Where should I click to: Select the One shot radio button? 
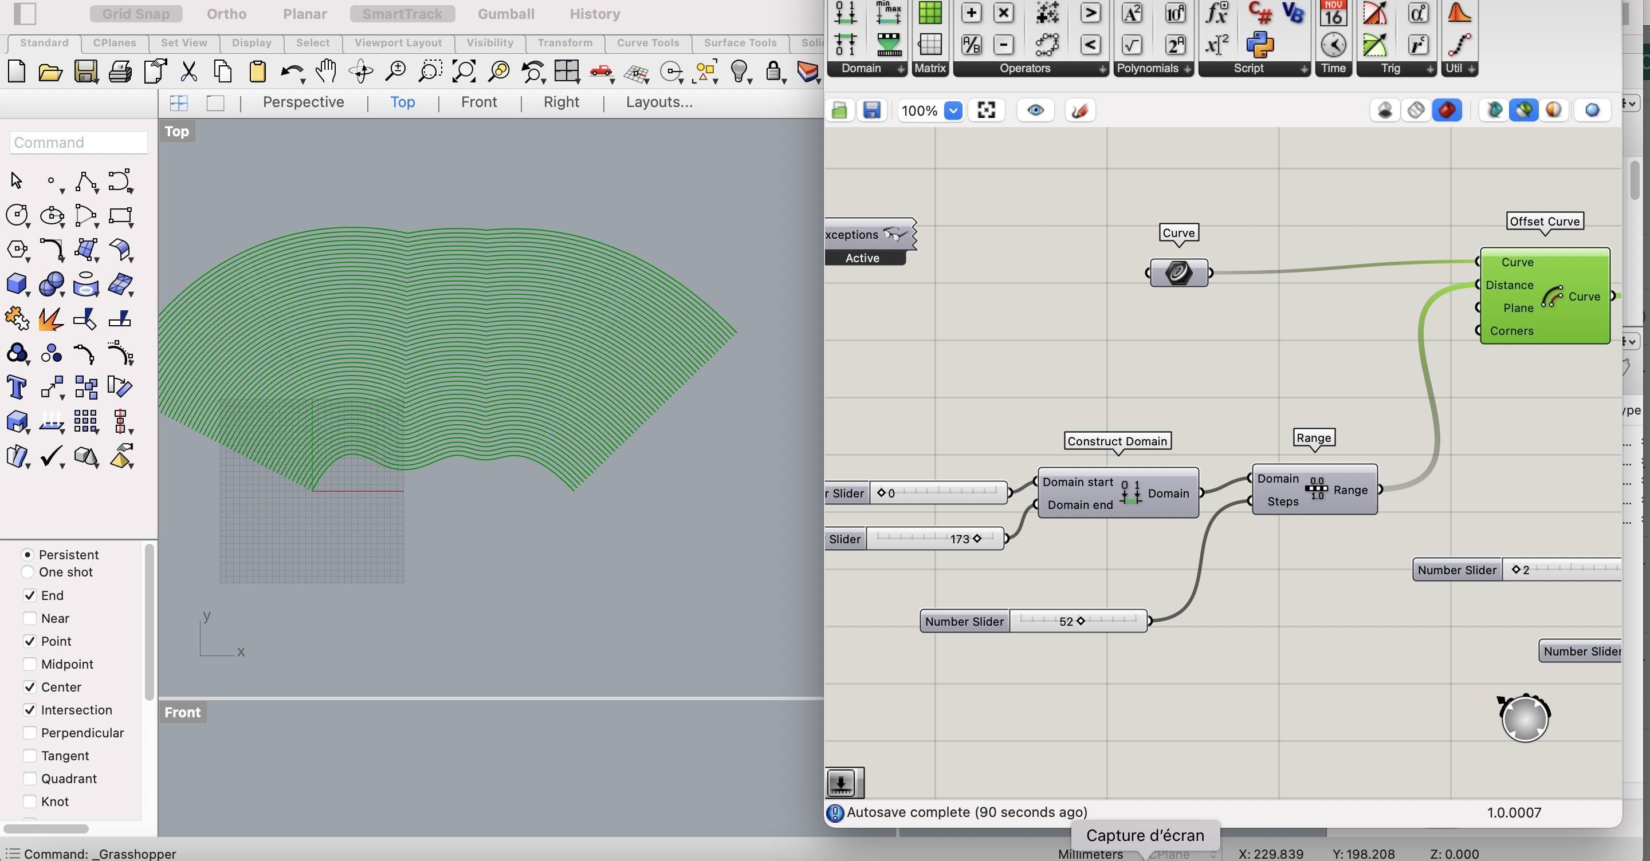click(27, 572)
